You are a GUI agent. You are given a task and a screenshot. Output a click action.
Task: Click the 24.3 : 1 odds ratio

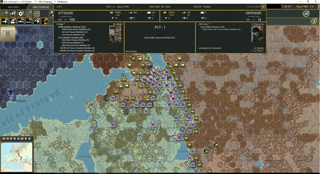point(160,27)
